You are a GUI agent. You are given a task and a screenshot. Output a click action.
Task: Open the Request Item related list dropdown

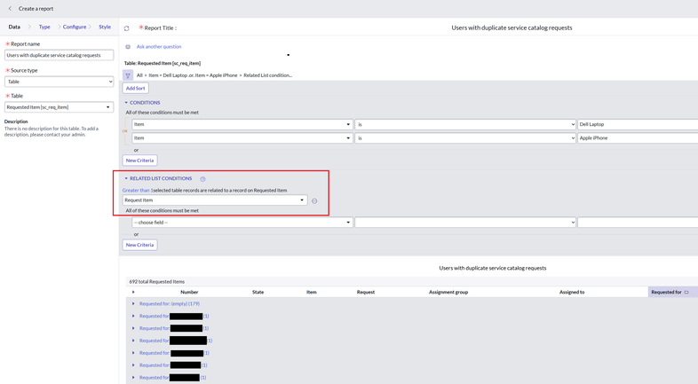click(x=215, y=200)
